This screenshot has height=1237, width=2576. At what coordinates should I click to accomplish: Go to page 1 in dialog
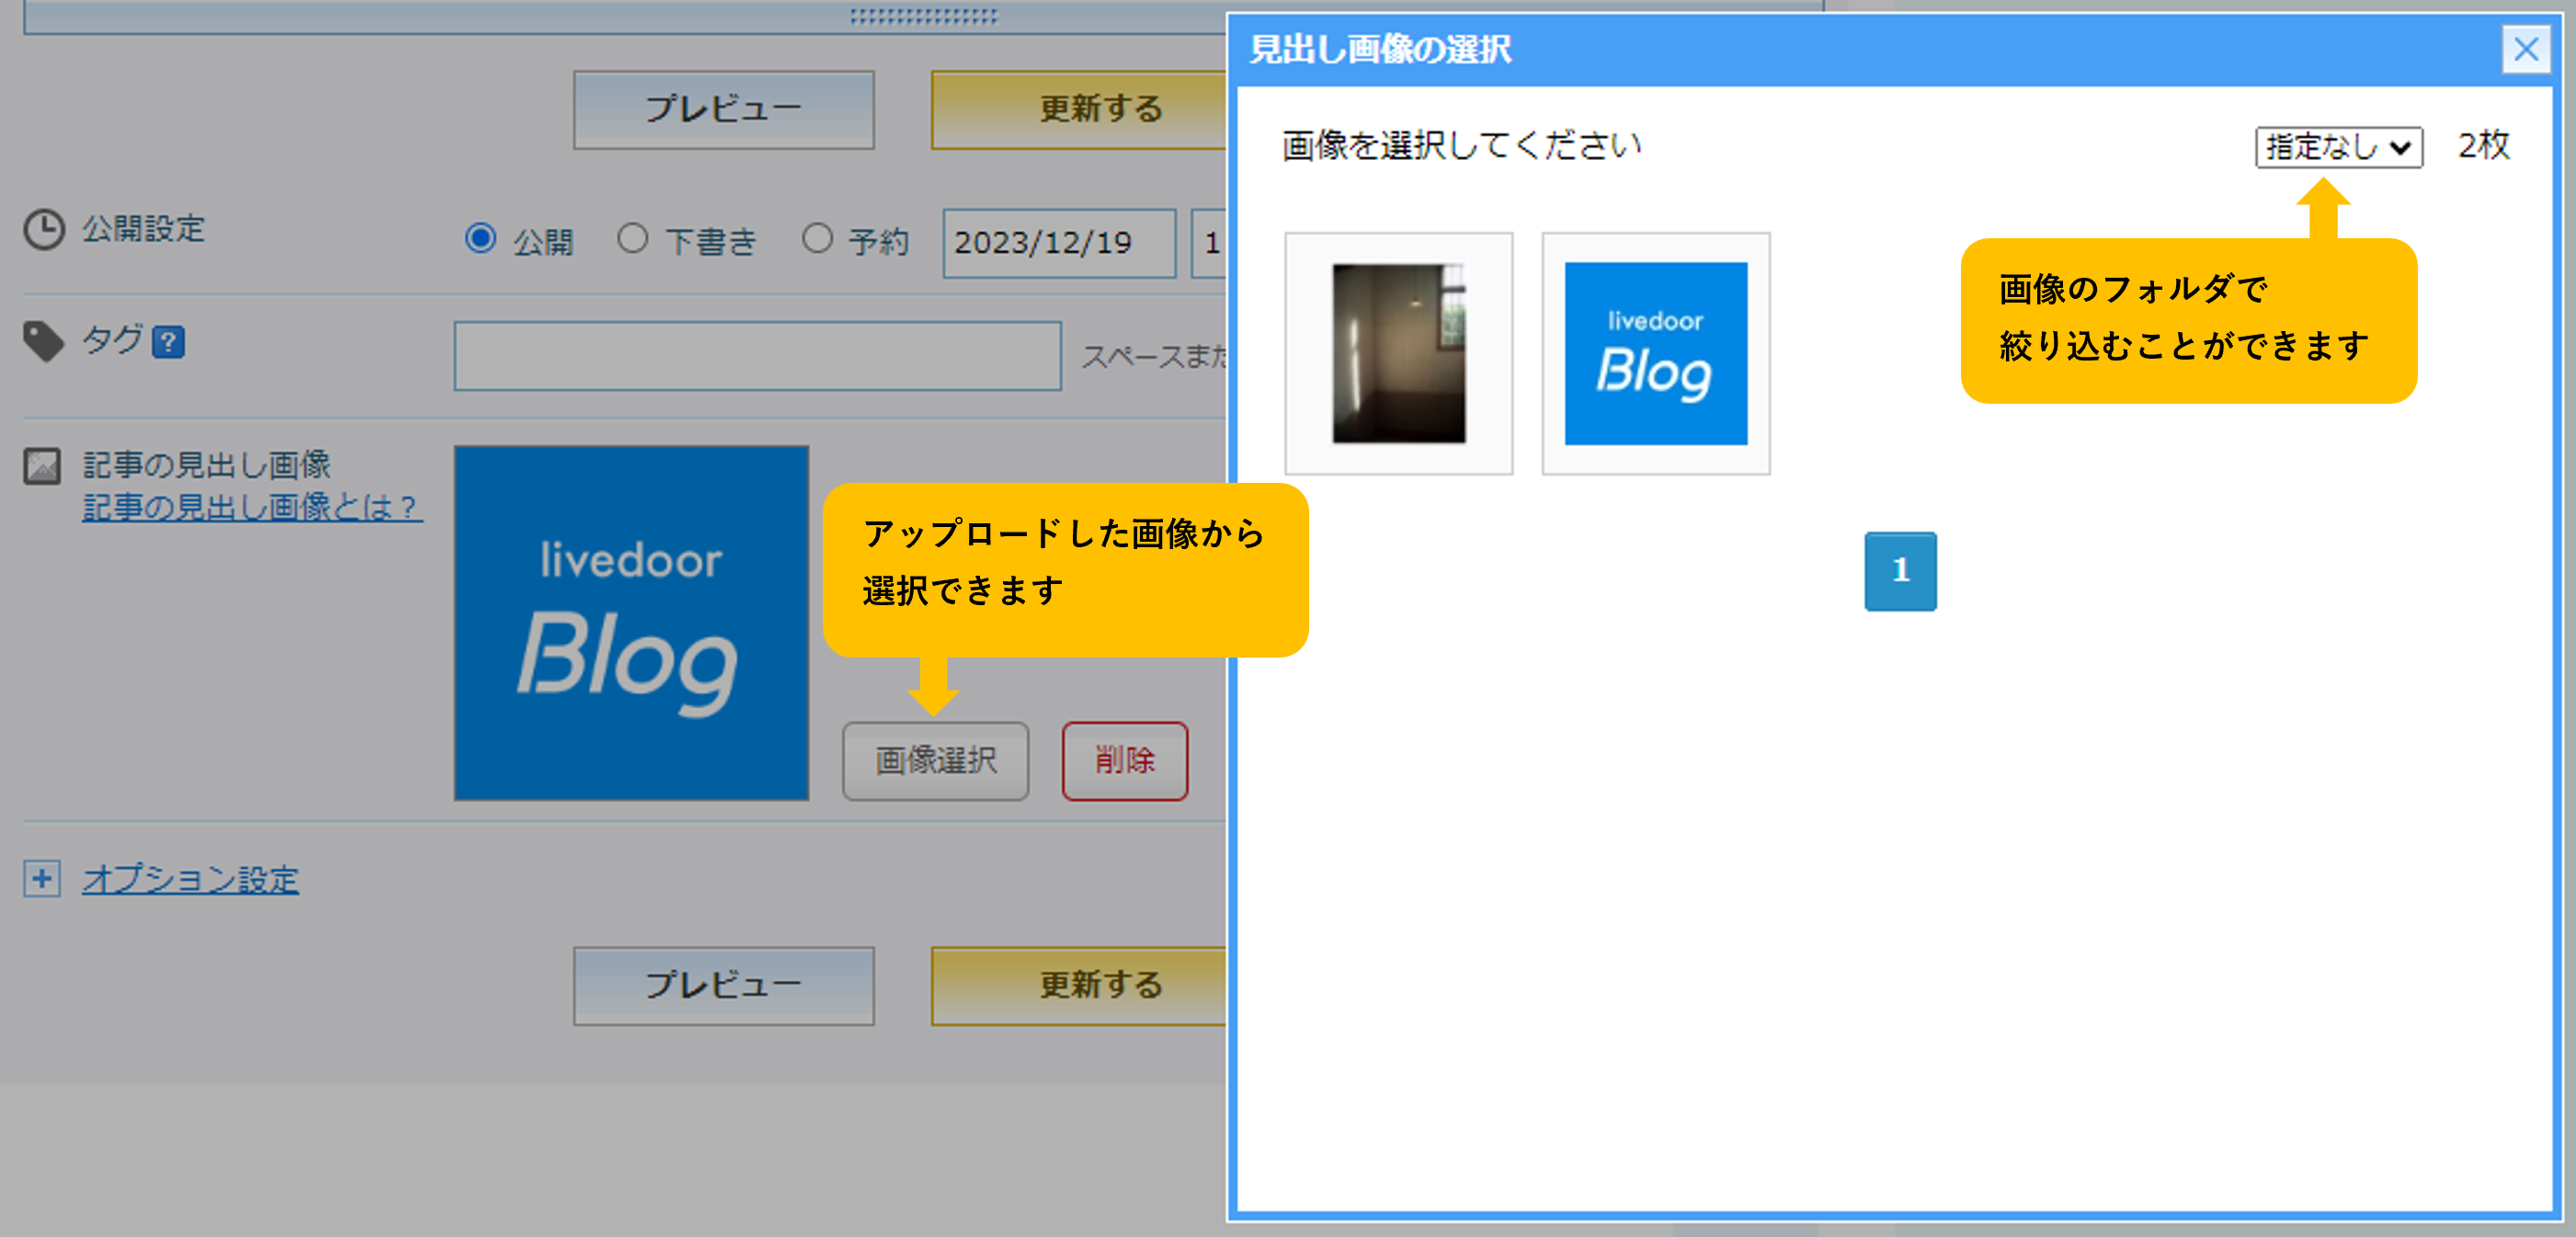coord(1900,571)
